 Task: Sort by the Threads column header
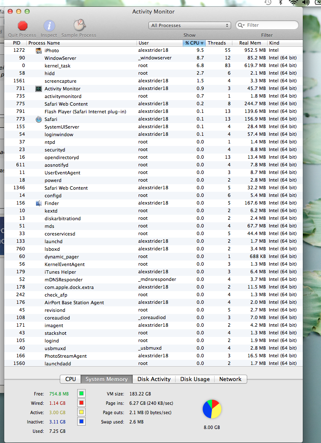click(x=219, y=43)
